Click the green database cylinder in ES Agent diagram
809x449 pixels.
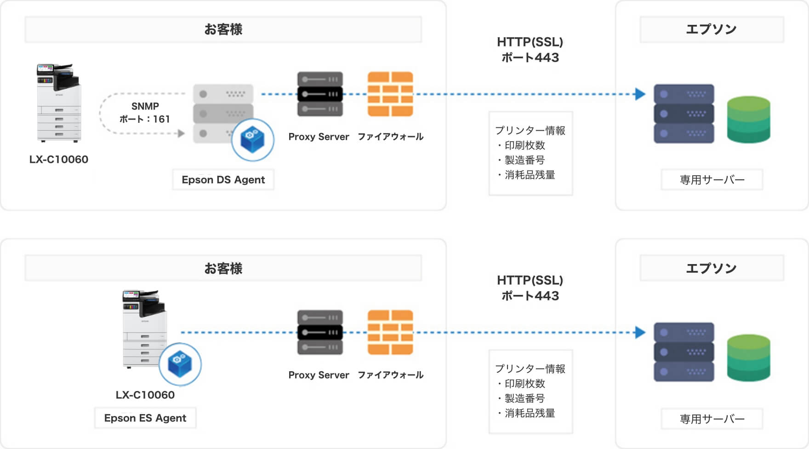748,357
